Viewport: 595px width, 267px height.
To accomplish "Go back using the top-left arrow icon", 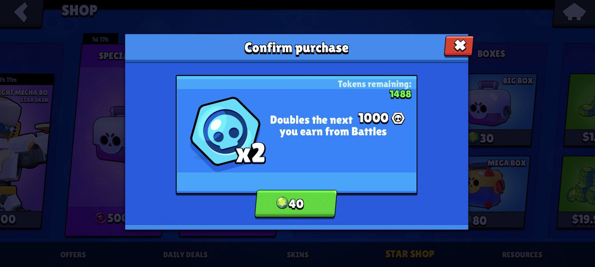I will (x=21, y=13).
